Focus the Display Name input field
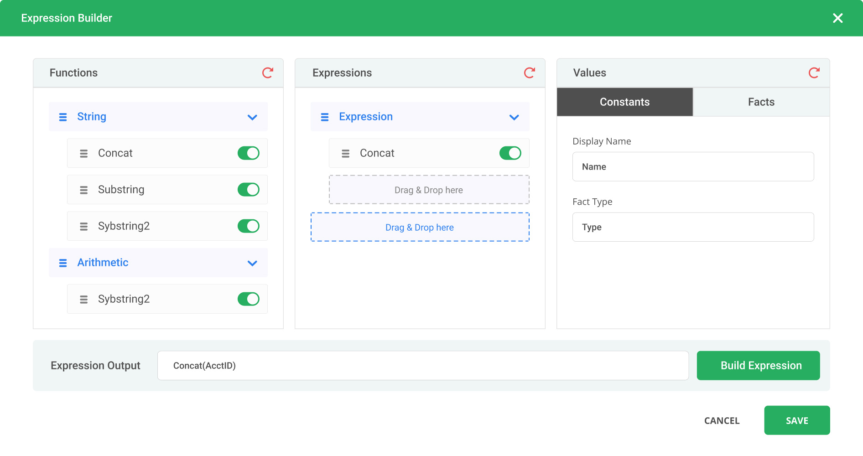863x456 pixels. (693, 167)
